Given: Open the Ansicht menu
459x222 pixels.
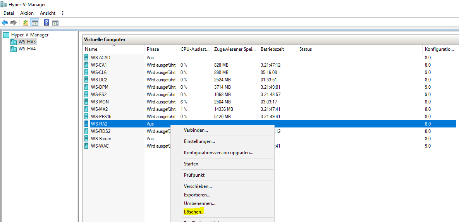Looking at the screenshot, I should [48, 13].
